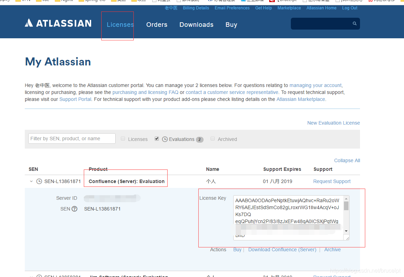This screenshot has height=277, width=404.
Task: Click Log Out
Action: 350,8
